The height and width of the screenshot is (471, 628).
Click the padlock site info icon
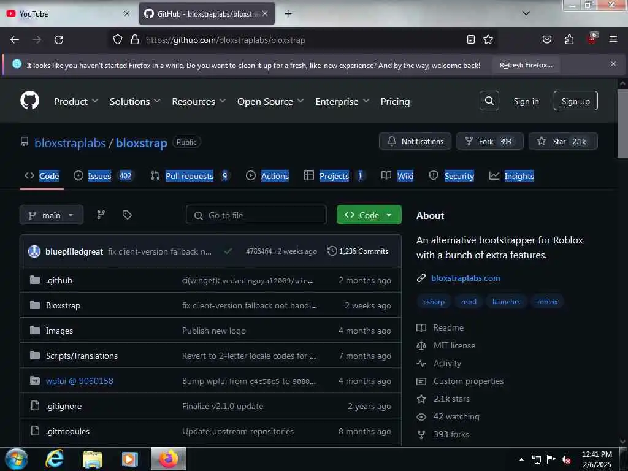pos(135,40)
